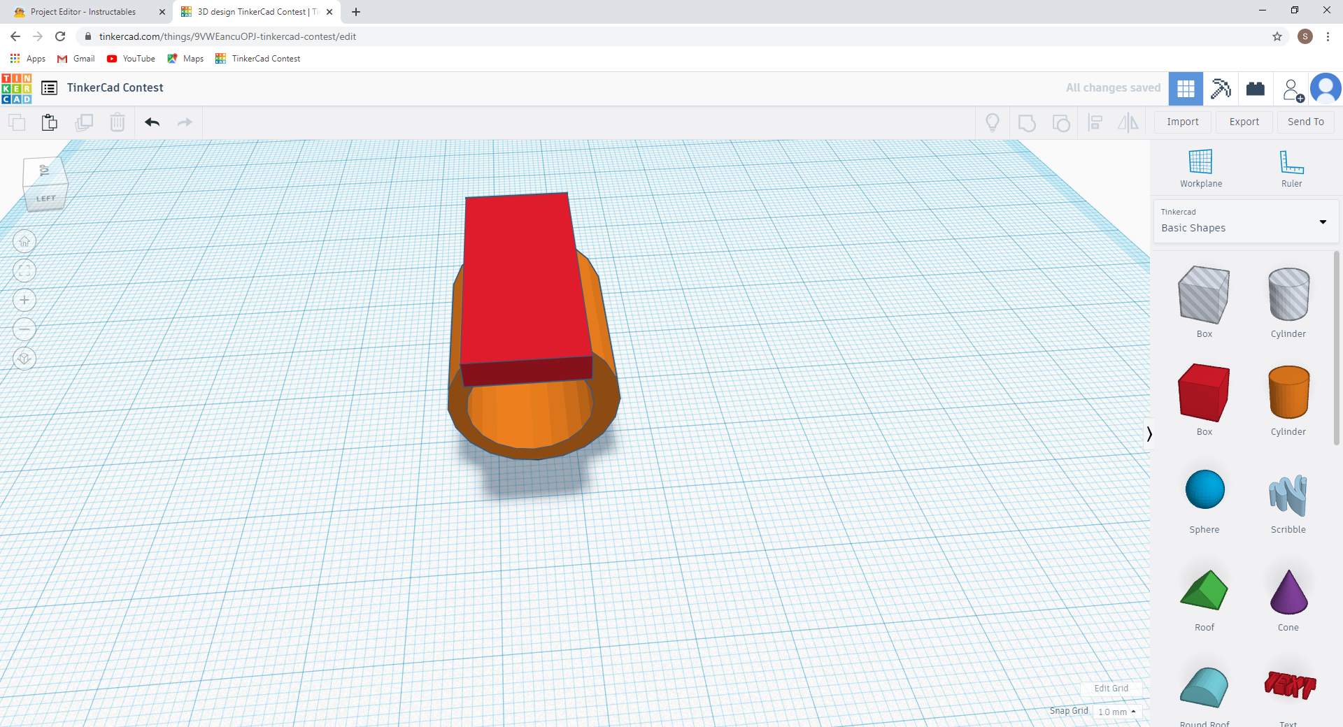
Task: Collapse the shapes panel with arrow
Action: [1149, 434]
